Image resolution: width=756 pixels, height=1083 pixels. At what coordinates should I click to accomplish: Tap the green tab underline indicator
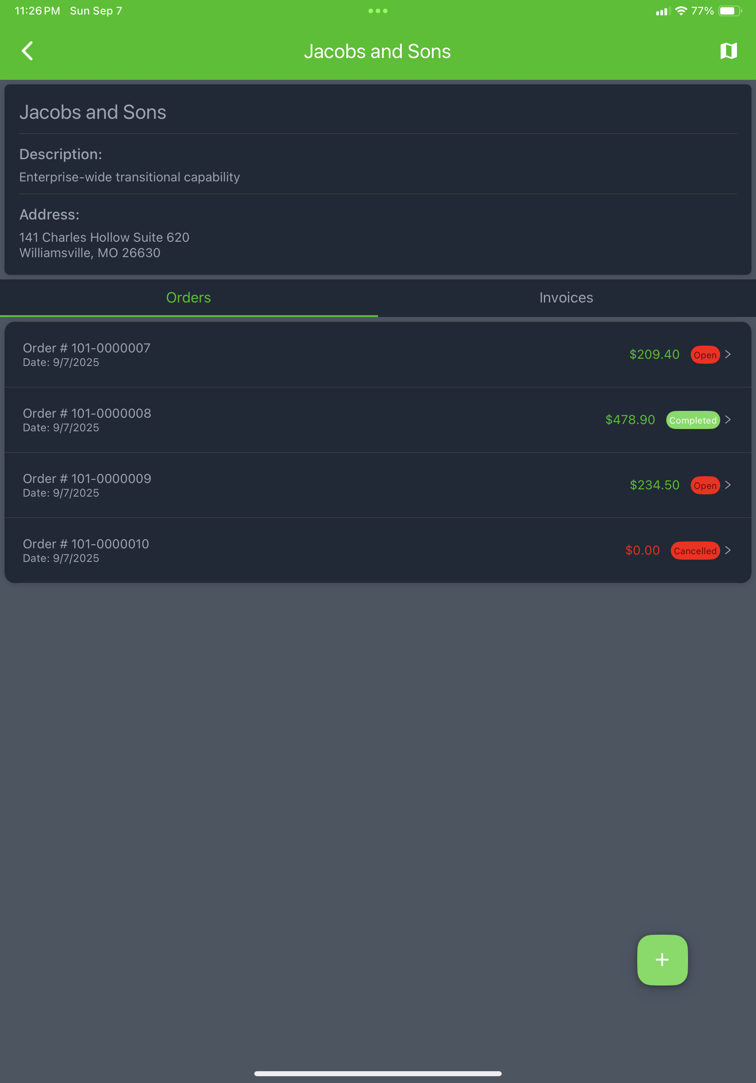click(x=189, y=317)
